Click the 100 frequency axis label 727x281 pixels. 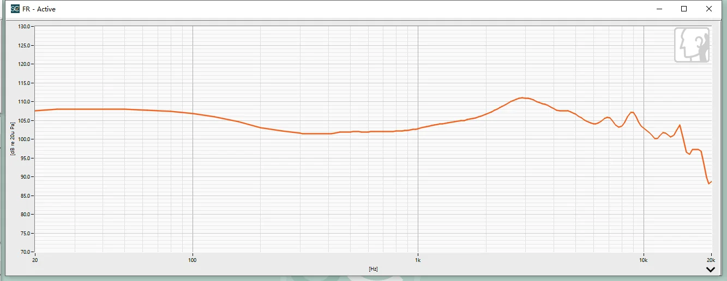[192, 260]
